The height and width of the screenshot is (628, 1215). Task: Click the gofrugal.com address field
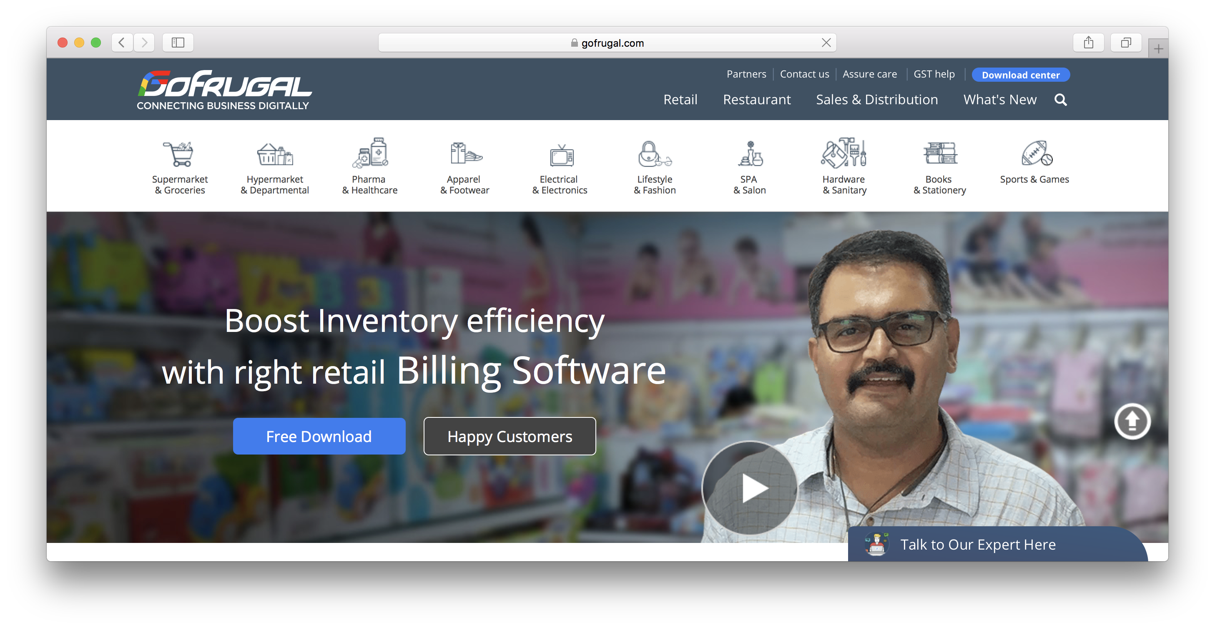coord(607,43)
